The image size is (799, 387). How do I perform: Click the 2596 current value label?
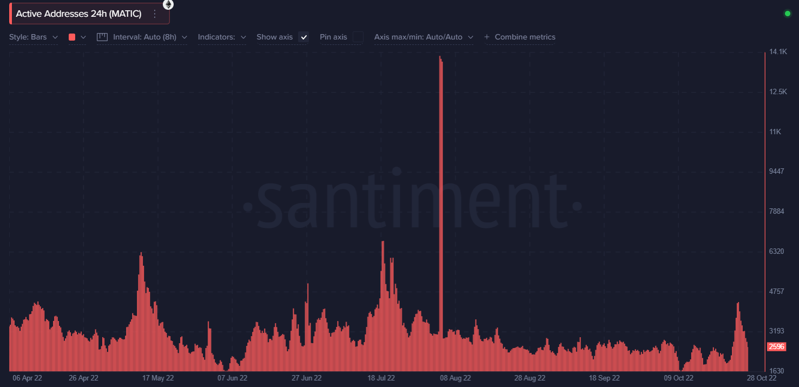[x=776, y=347]
